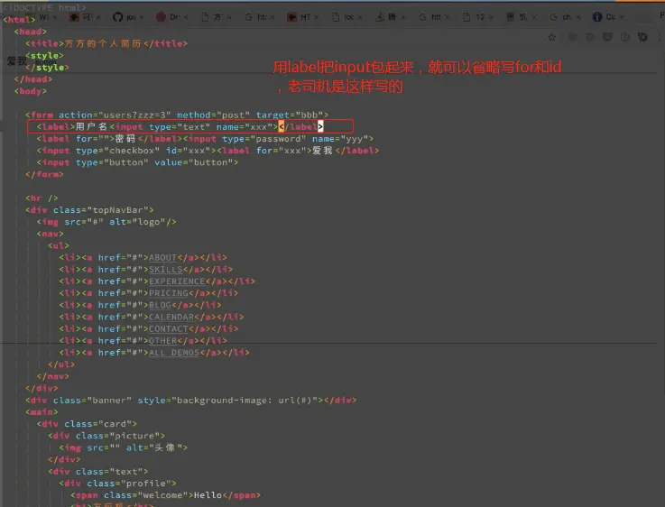This screenshot has height=507, width=665.
Task: Switch to the 'HT' browser tab
Action: coord(303,17)
